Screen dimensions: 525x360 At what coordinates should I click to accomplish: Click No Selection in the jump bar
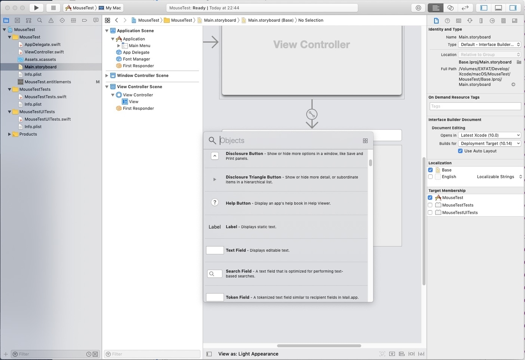pos(310,20)
